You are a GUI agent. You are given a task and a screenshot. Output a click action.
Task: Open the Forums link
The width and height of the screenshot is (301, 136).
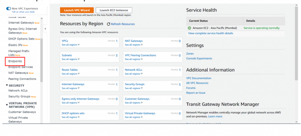pyautogui.click(x=191, y=88)
